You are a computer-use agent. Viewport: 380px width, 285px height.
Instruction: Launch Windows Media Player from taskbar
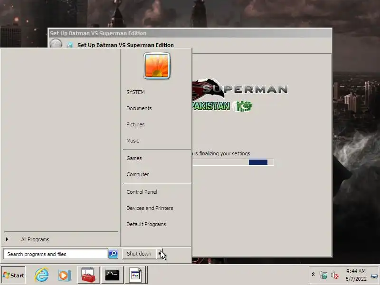click(65, 275)
